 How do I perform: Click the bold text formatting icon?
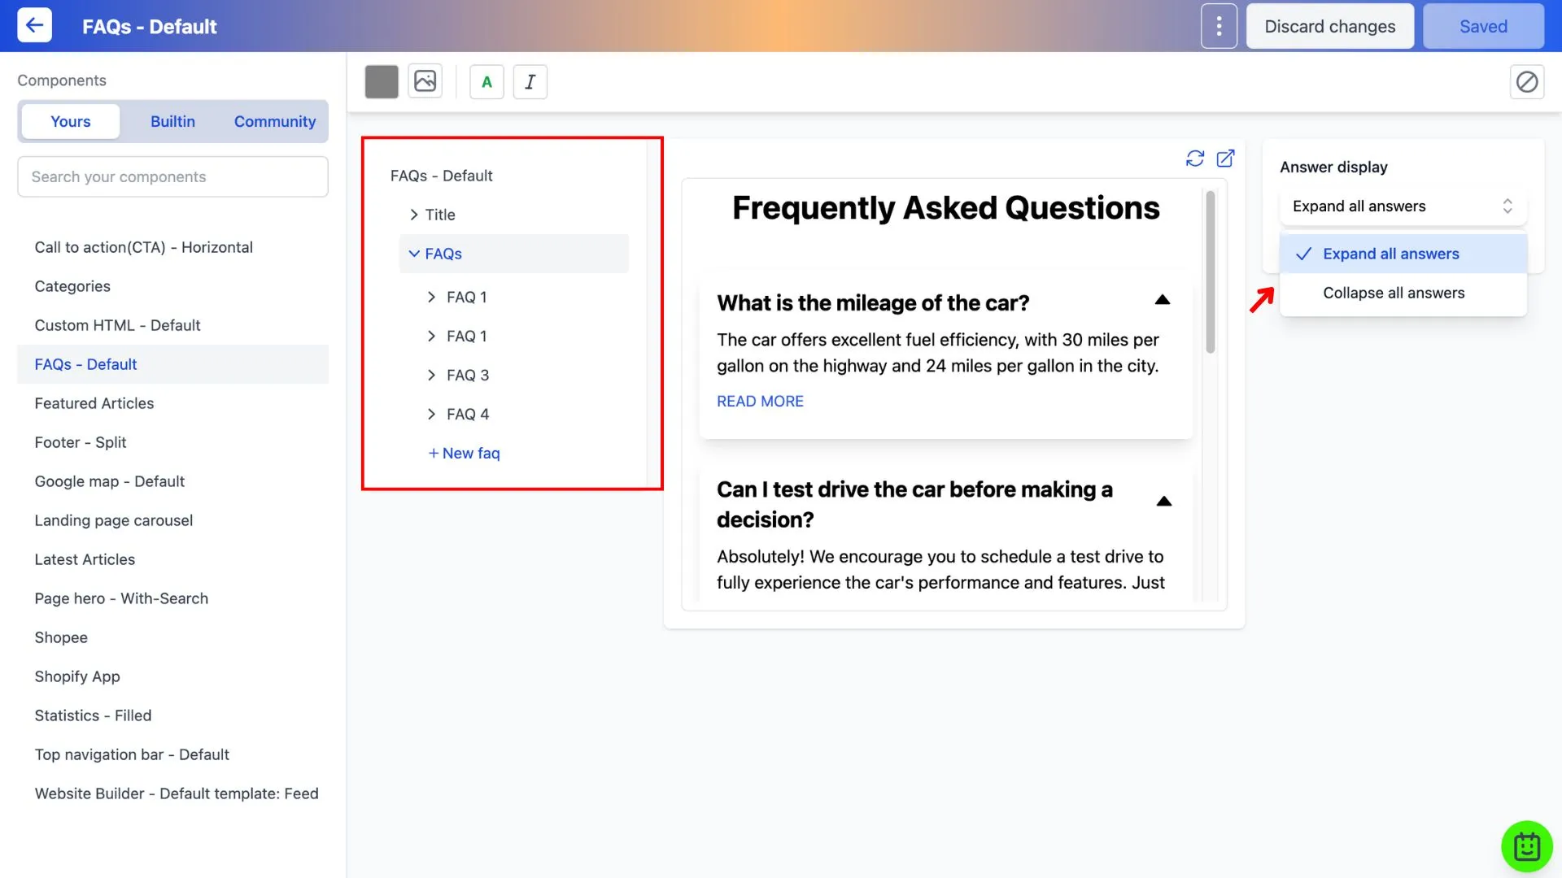coord(486,80)
